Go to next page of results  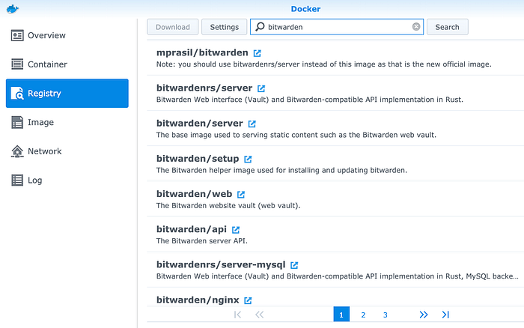424,315
